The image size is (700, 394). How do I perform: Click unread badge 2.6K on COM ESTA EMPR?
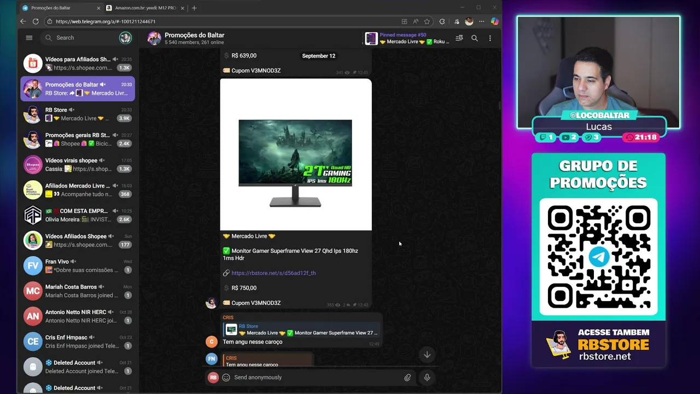pyautogui.click(x=125, y=219)
